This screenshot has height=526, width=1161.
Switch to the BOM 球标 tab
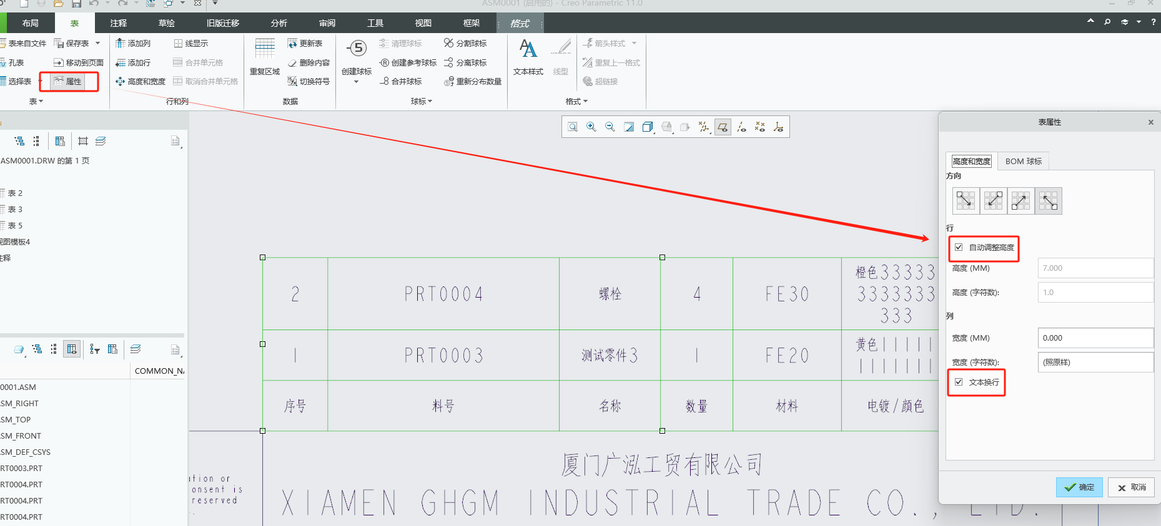[x=1023, y=161]
